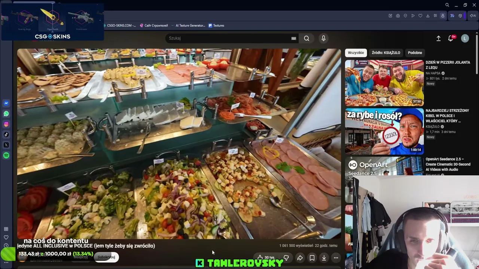This screenshot has height=269, width=479.
Task: Open the CSGO-SKINS.COM bookmark
Action: 119,25
